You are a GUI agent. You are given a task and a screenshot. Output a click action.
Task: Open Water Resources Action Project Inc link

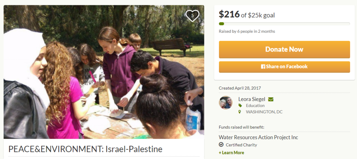click(x=258, y=137)
